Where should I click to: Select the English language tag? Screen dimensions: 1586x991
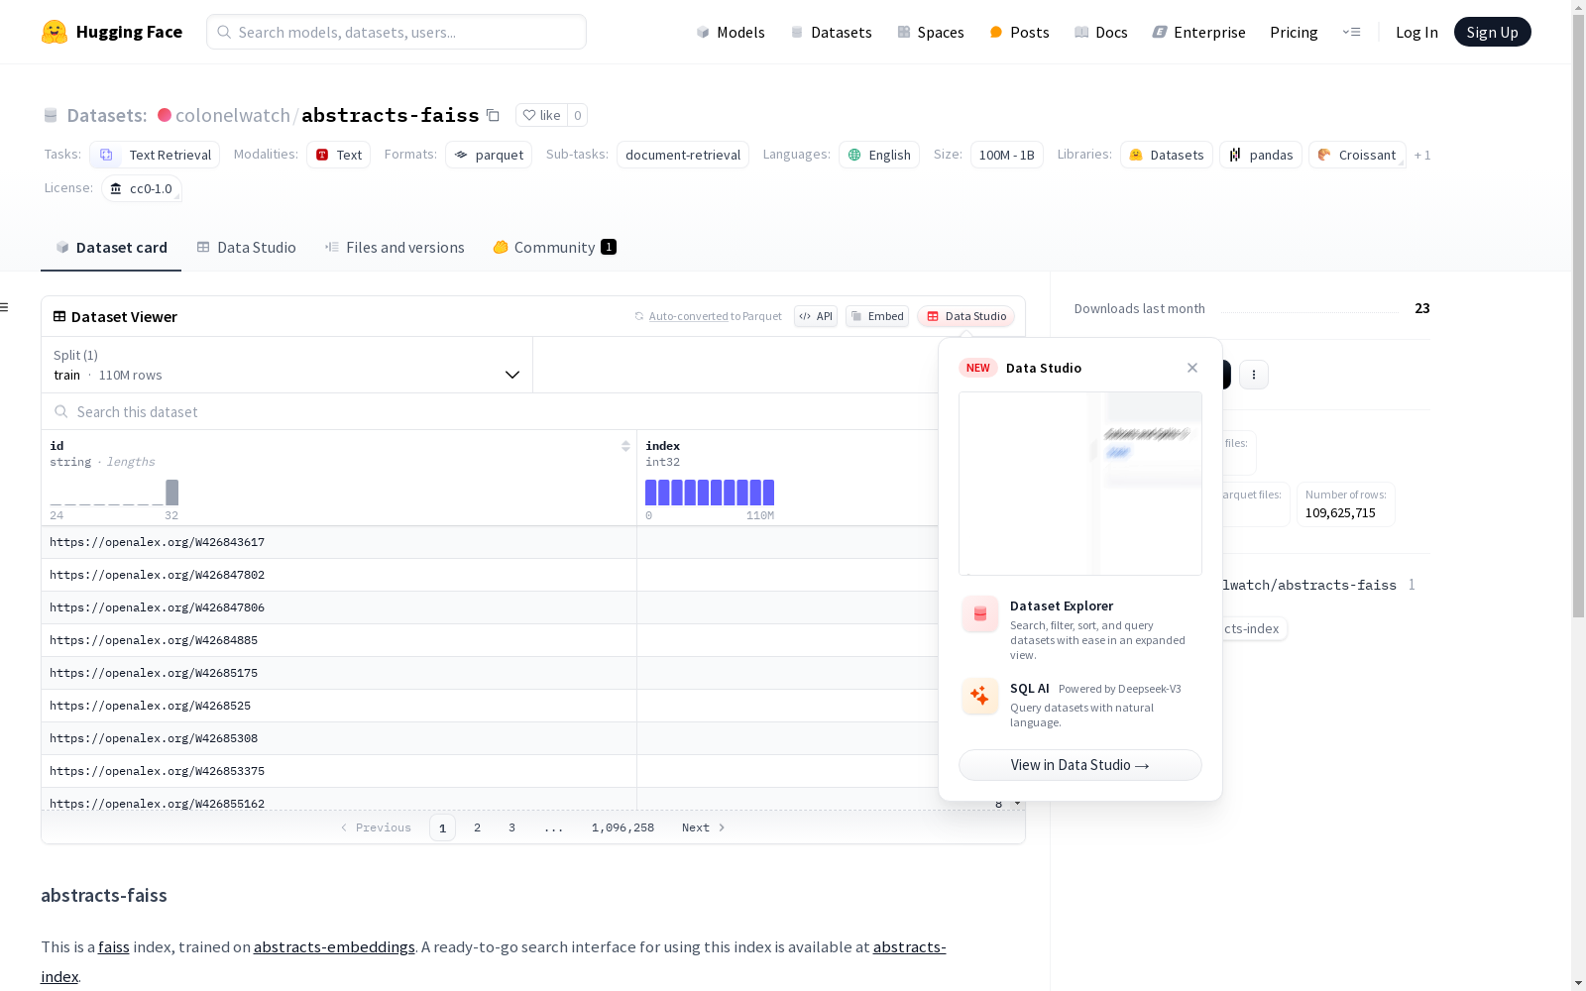(879, 155)
